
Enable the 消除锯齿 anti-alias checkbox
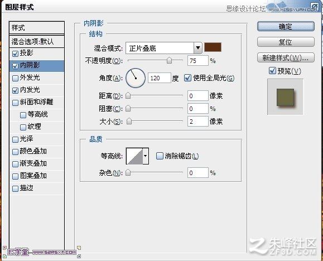pyautogui.click(x=160, y=156)
